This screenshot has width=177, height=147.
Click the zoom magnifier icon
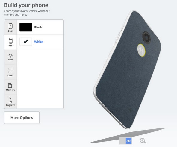143,141
